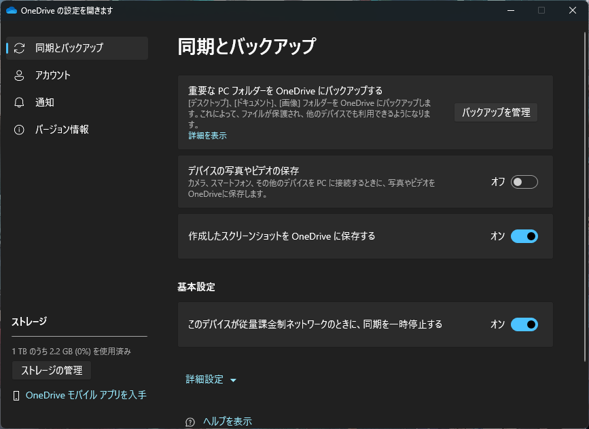Open the バージョン情報 section
The height and width of the screenshot is (429, 589).
coord(77,130)
